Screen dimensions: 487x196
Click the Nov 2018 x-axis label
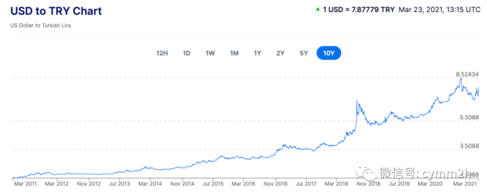(x=368, y=184)
